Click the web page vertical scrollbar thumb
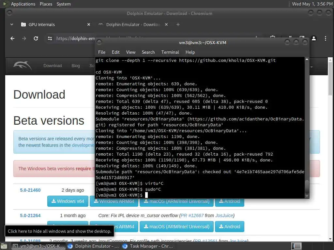 coord(330,79)
